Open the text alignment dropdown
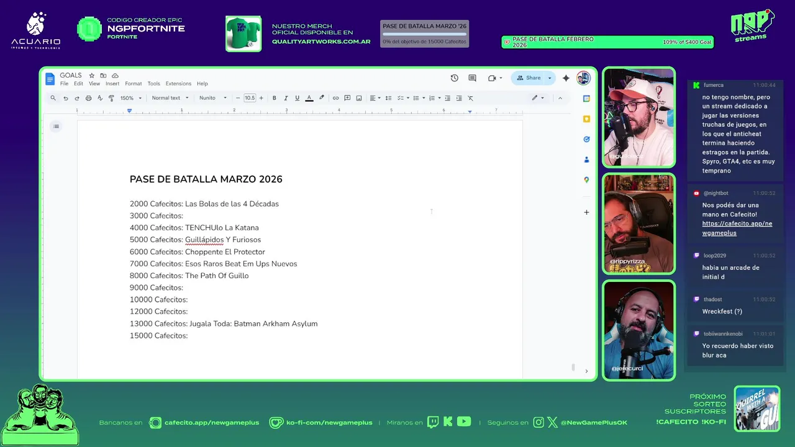Screen dimensions: 795x447 click(375, 98)
